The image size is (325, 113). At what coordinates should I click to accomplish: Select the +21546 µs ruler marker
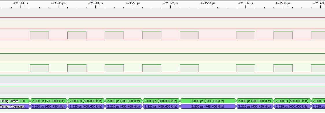(58, 3)
